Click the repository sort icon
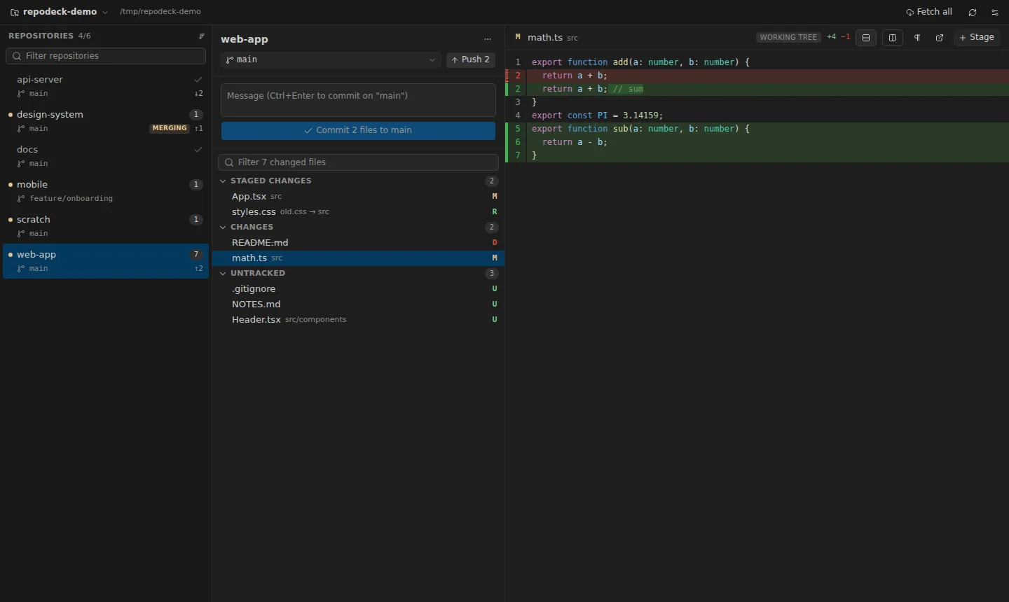 tap(202, 36)
